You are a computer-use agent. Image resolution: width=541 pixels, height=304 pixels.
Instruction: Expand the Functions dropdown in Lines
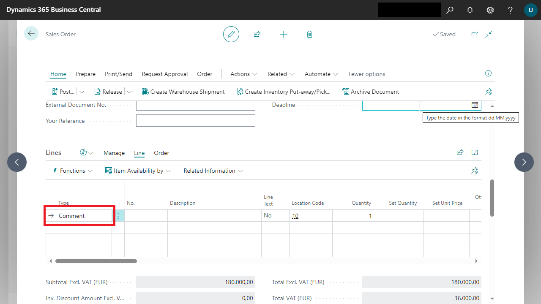[x=73, y=171]
